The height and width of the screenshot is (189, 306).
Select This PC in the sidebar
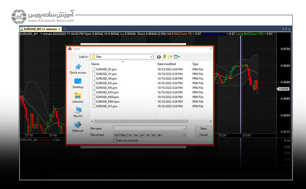[x=78, y=112]
